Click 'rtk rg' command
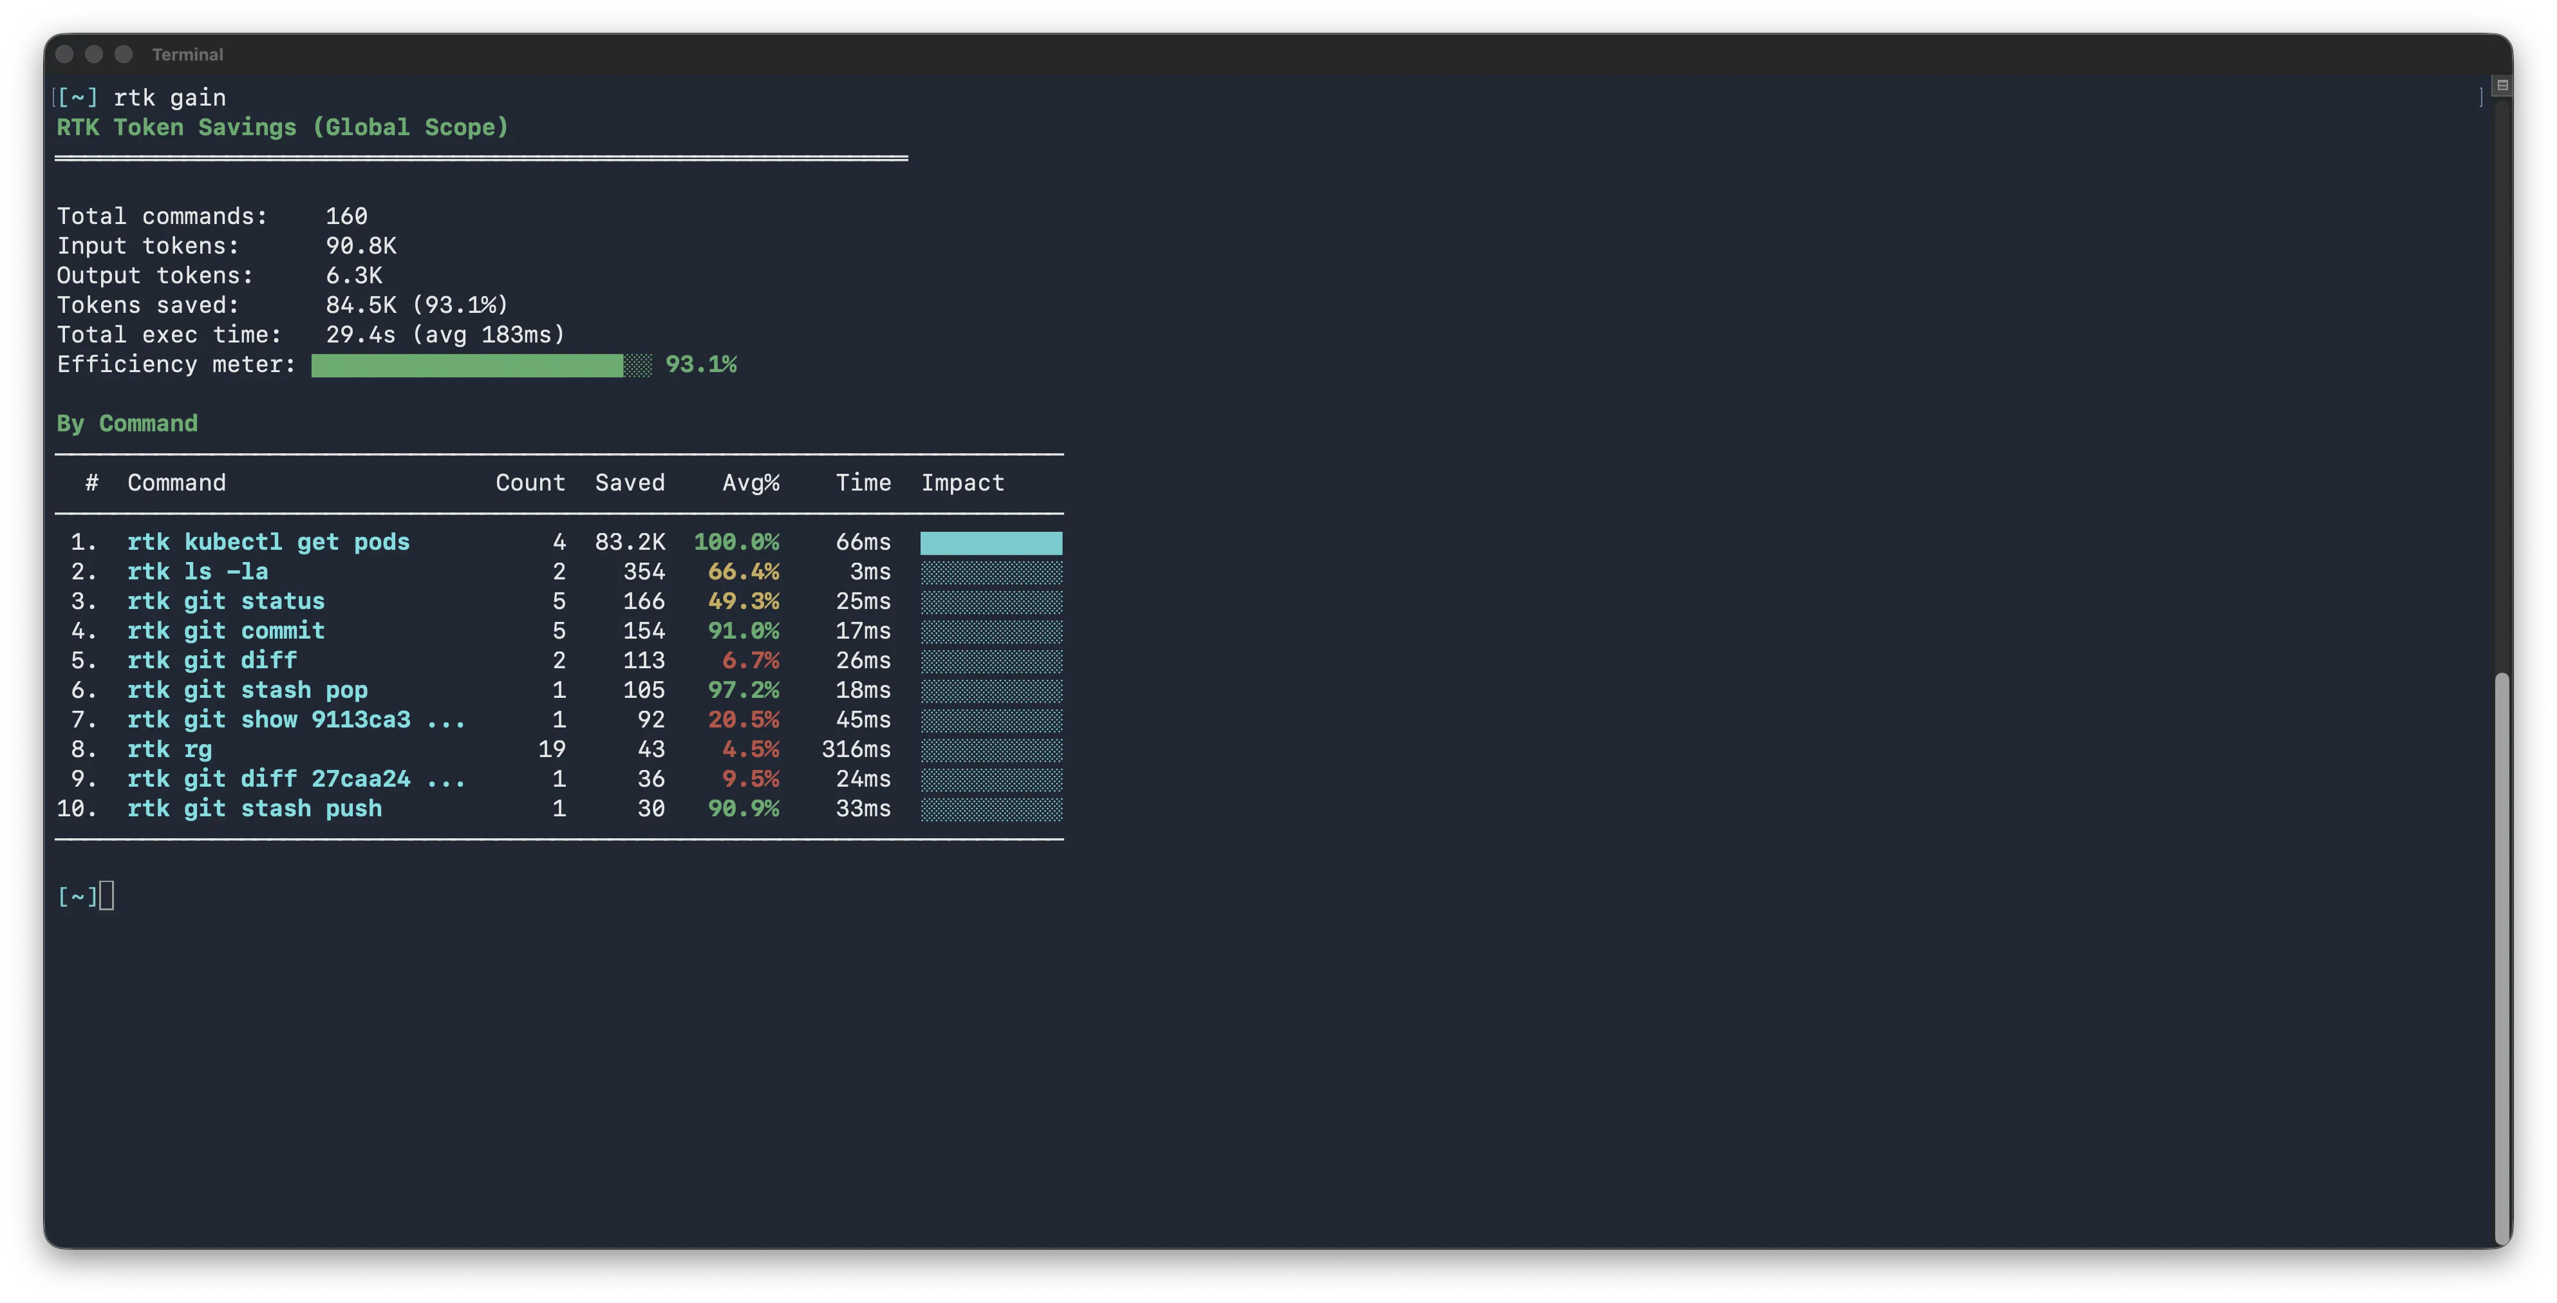 coord(170,749)
